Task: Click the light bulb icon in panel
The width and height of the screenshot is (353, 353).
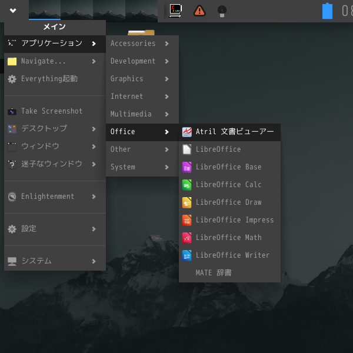Action: click(222, 10)
